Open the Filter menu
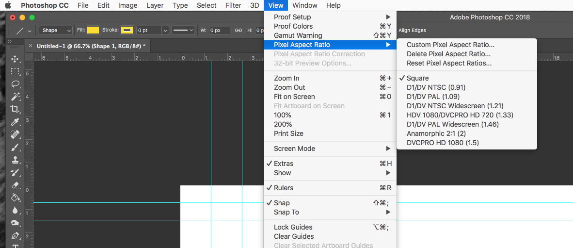Image resolution: width=573 pixels, height=248 pixels. (233, 5)
